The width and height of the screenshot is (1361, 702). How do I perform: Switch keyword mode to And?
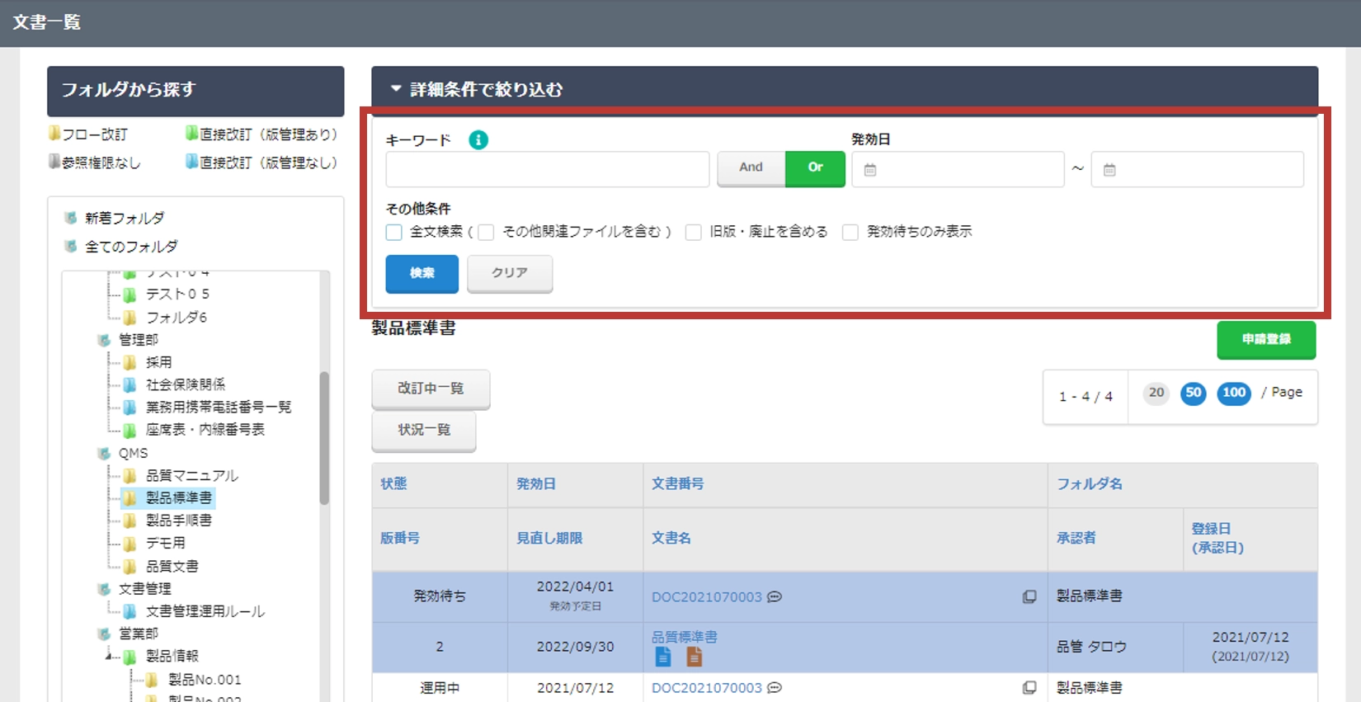tap(751, 167)
